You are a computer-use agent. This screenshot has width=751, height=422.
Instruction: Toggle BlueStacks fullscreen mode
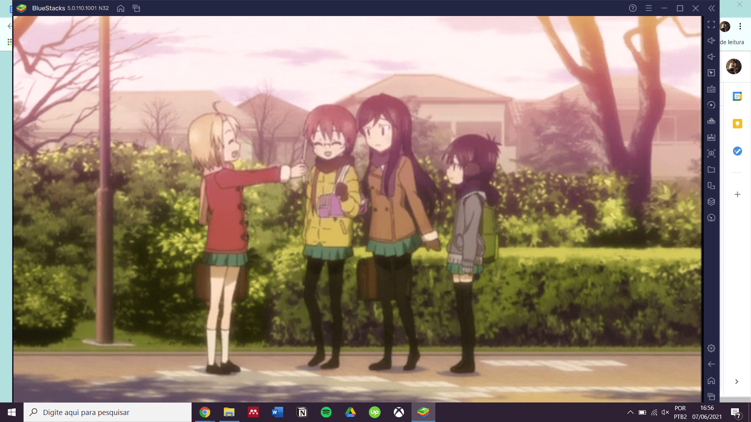coord(711,25)
